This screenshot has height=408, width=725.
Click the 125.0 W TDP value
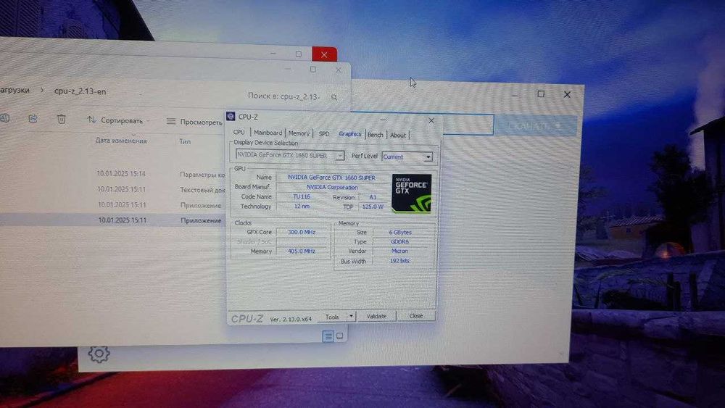tap(373, 207)
